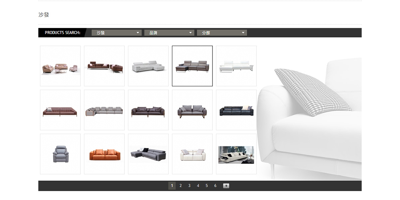Click the 沙發 page heading text

click(44, 15)
